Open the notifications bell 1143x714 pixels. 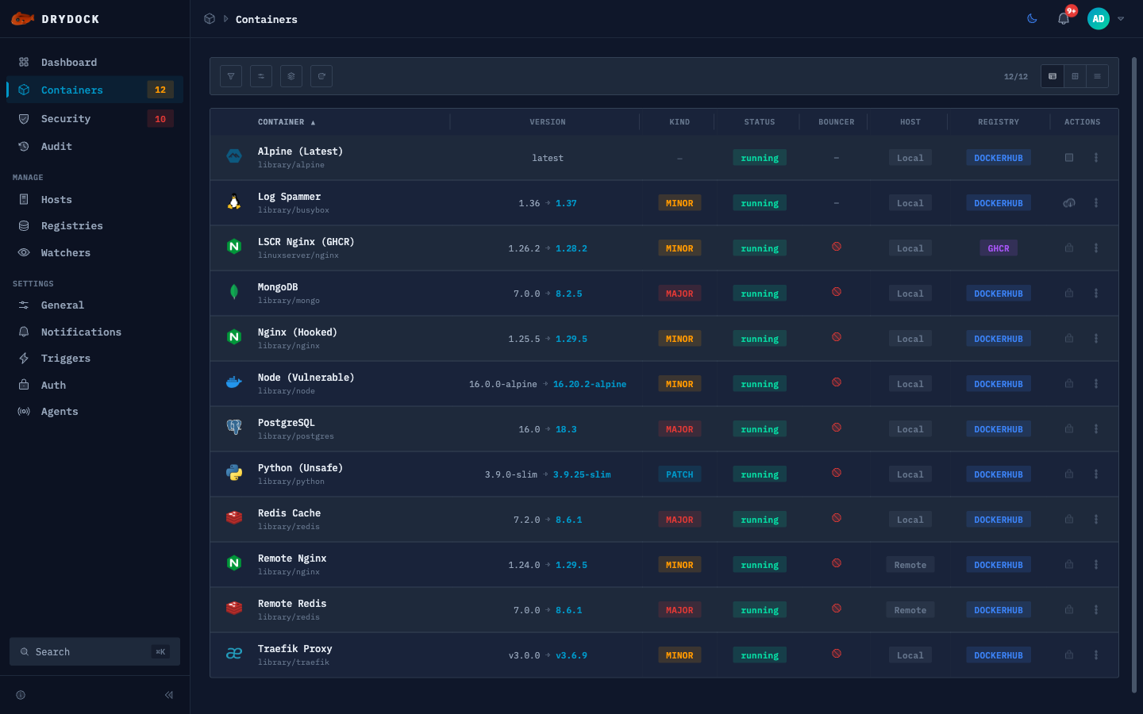coord(1064,19)
